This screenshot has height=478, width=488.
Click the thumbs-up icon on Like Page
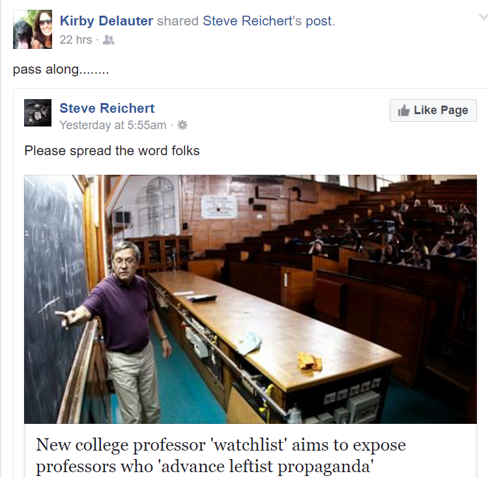pyautogui.click(x=403, y=110)
